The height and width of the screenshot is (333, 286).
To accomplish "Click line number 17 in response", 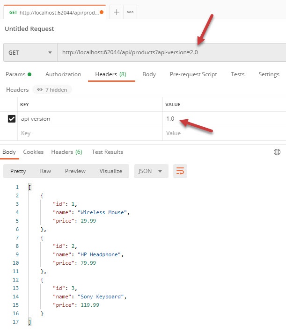I will (15, 322).
